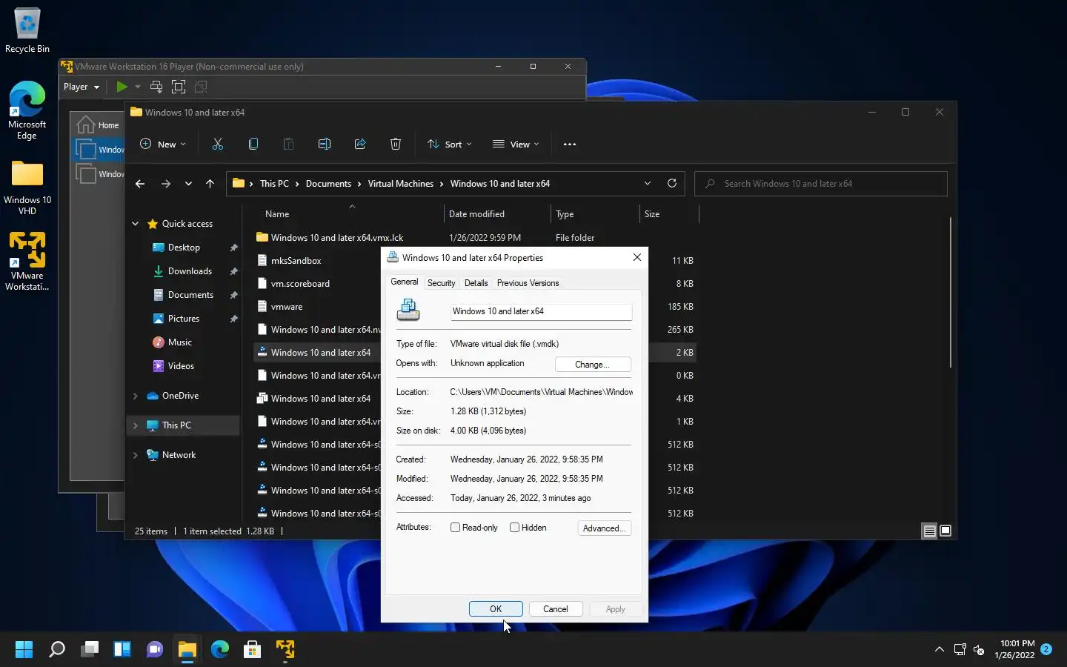Click the green Play button in VMware Player
The image size is (1067, 667).
[122, 87]
